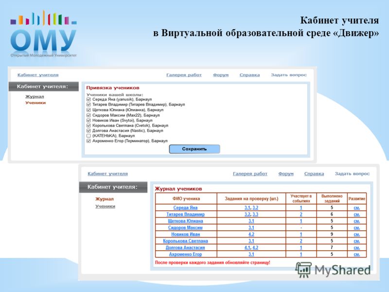Toggle the Щеткова Юлиана (Юлианка) checkbox

[x=88, y=110]
